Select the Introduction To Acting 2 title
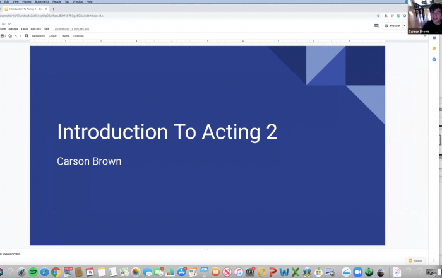The image size is (442, 278). (x=167, y=132)
